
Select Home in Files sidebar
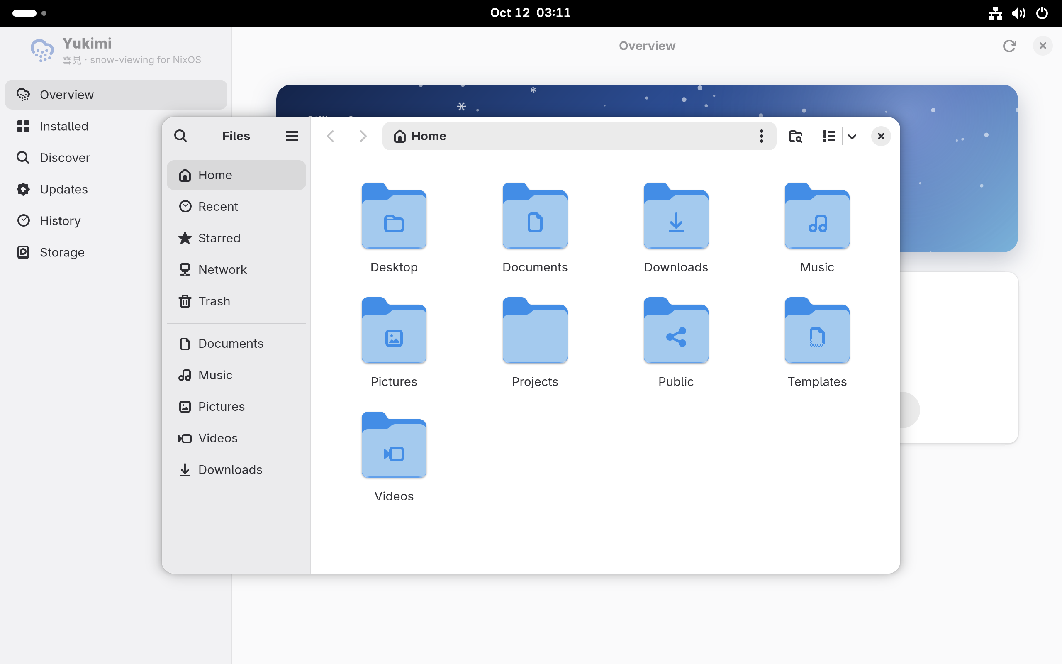click(236, 175)
